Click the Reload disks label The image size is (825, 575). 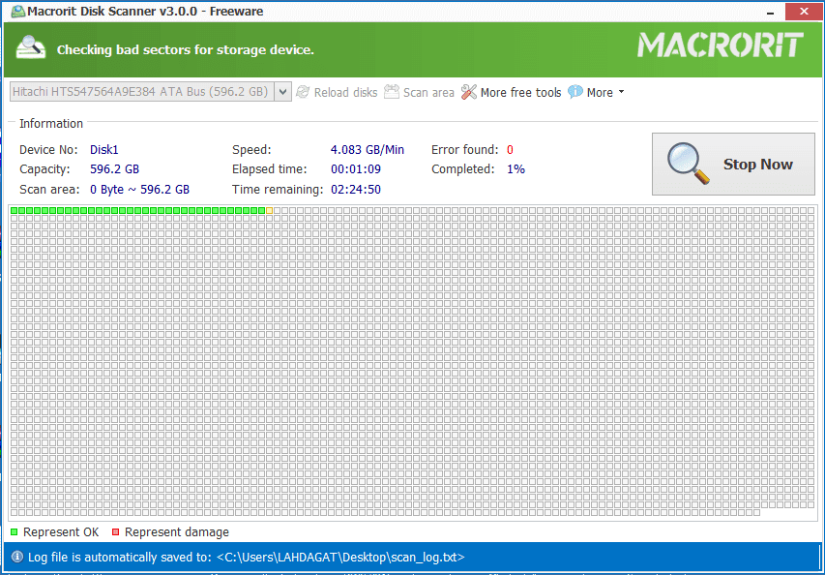click(x=345, y=93)
